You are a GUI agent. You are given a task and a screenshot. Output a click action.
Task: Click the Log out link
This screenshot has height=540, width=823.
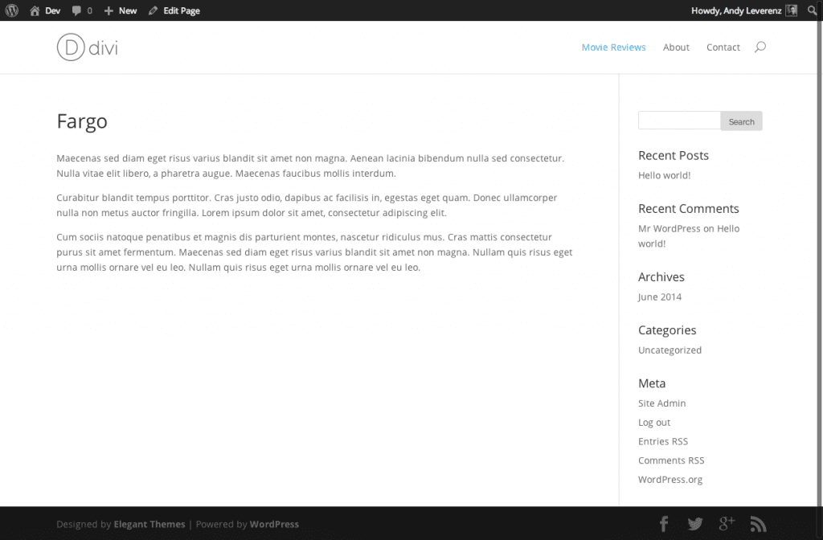(x=654, y=423)
